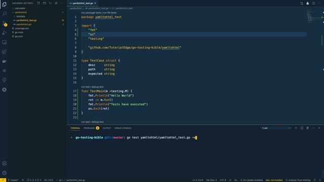Screen dimensions: 324x182
Task: Click UTF-8 encoding in the status bar
Action: click(223, 180)
